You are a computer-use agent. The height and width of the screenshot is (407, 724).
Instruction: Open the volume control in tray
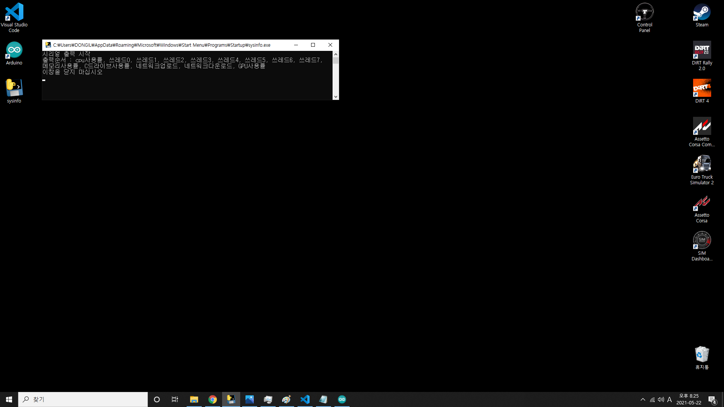[x=661, y=399]
